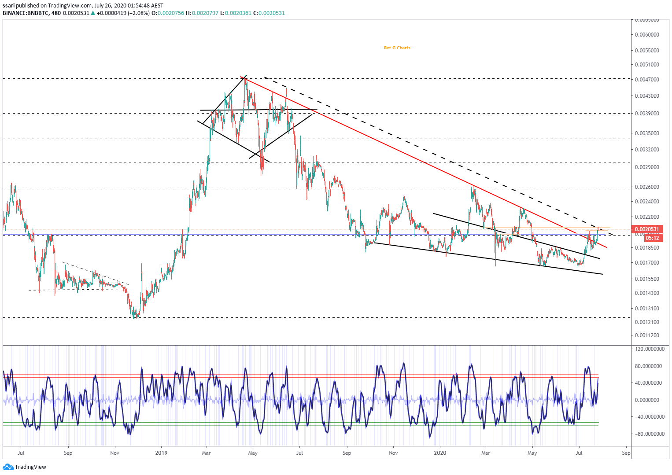672x475 pixels.
Task: Click the orange Ref.G.Charts text label
Action: click(397, 48)
